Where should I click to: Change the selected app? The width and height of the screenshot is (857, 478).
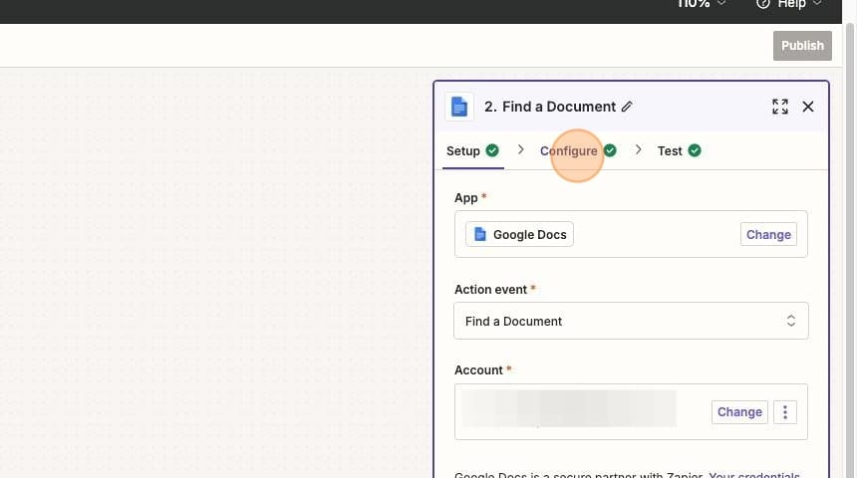pyautogui.click(x=768, y=234)
